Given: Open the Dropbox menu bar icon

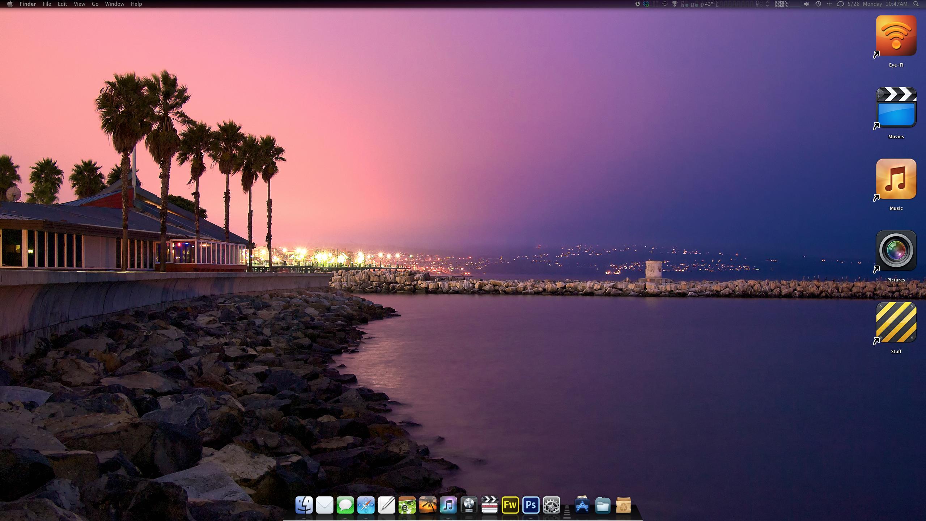Looking at the screenshot, I should (x=646, y=4).
